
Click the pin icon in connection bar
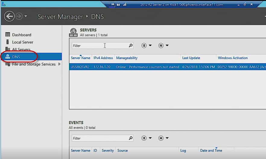112,5
